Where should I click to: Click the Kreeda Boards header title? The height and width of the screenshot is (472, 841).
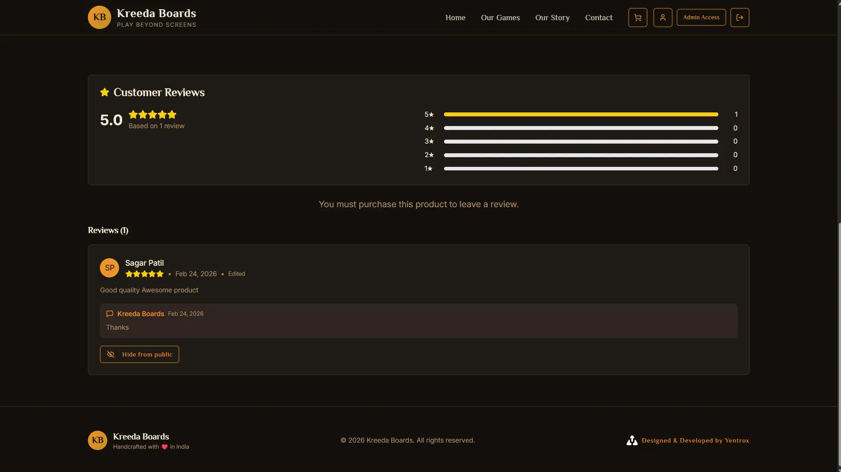[x=156, y=13]
